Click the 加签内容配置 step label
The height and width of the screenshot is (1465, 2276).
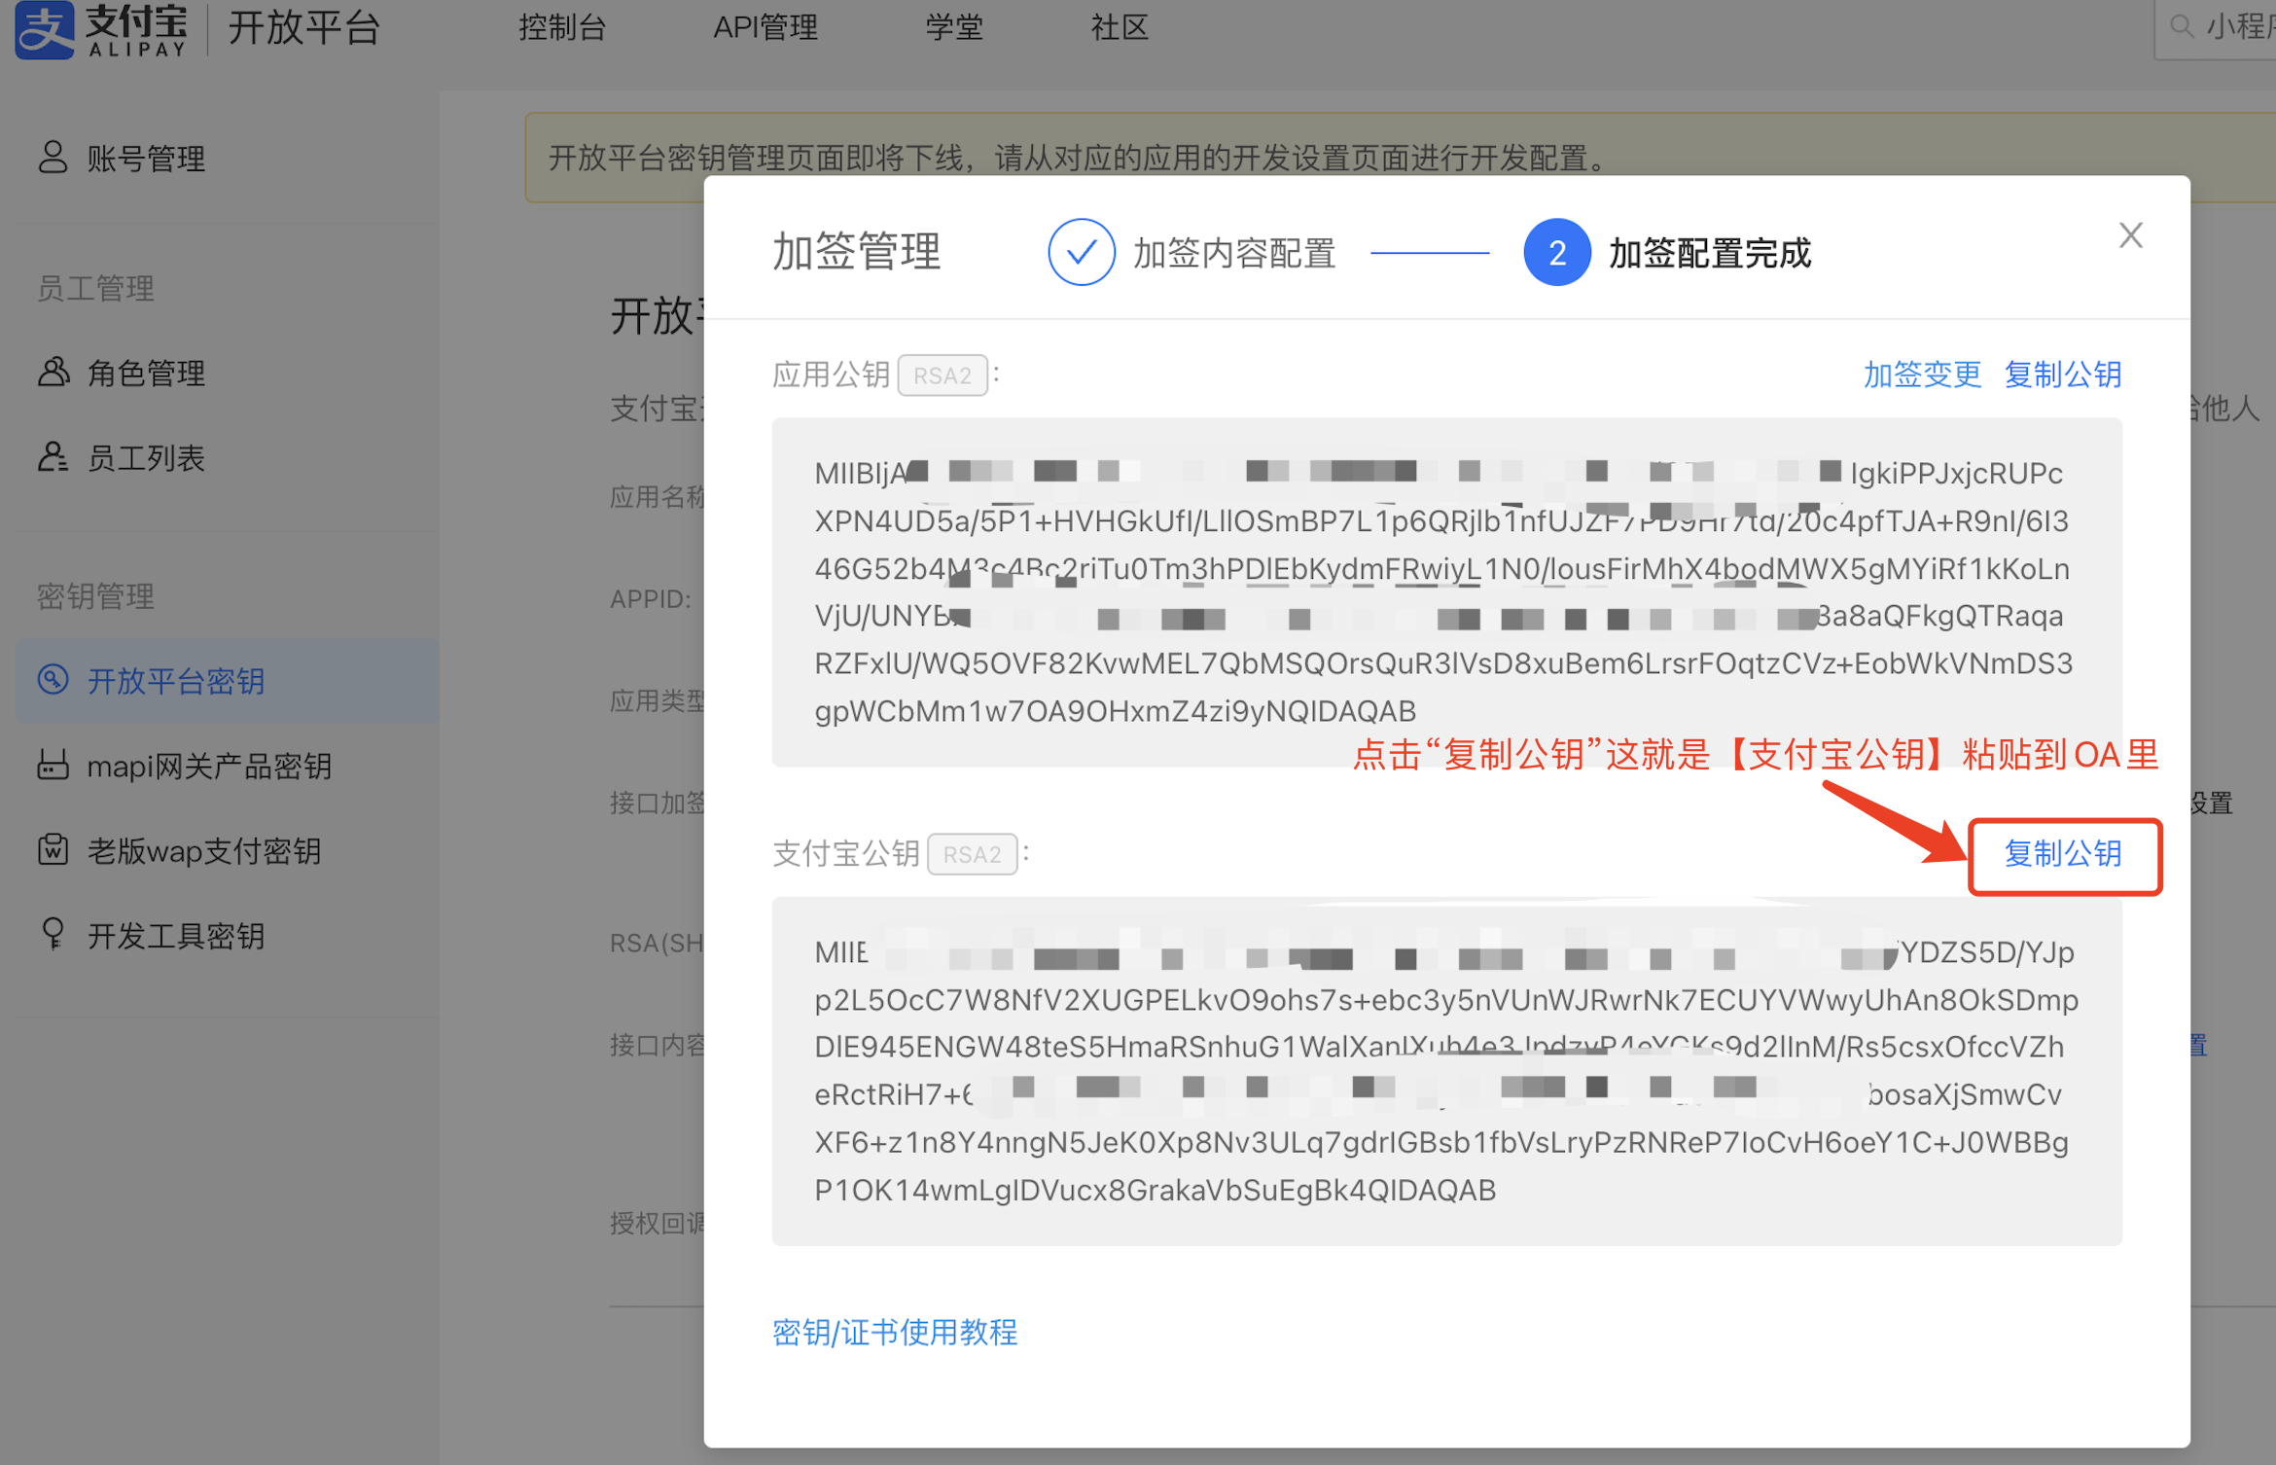coord(1234,253)
